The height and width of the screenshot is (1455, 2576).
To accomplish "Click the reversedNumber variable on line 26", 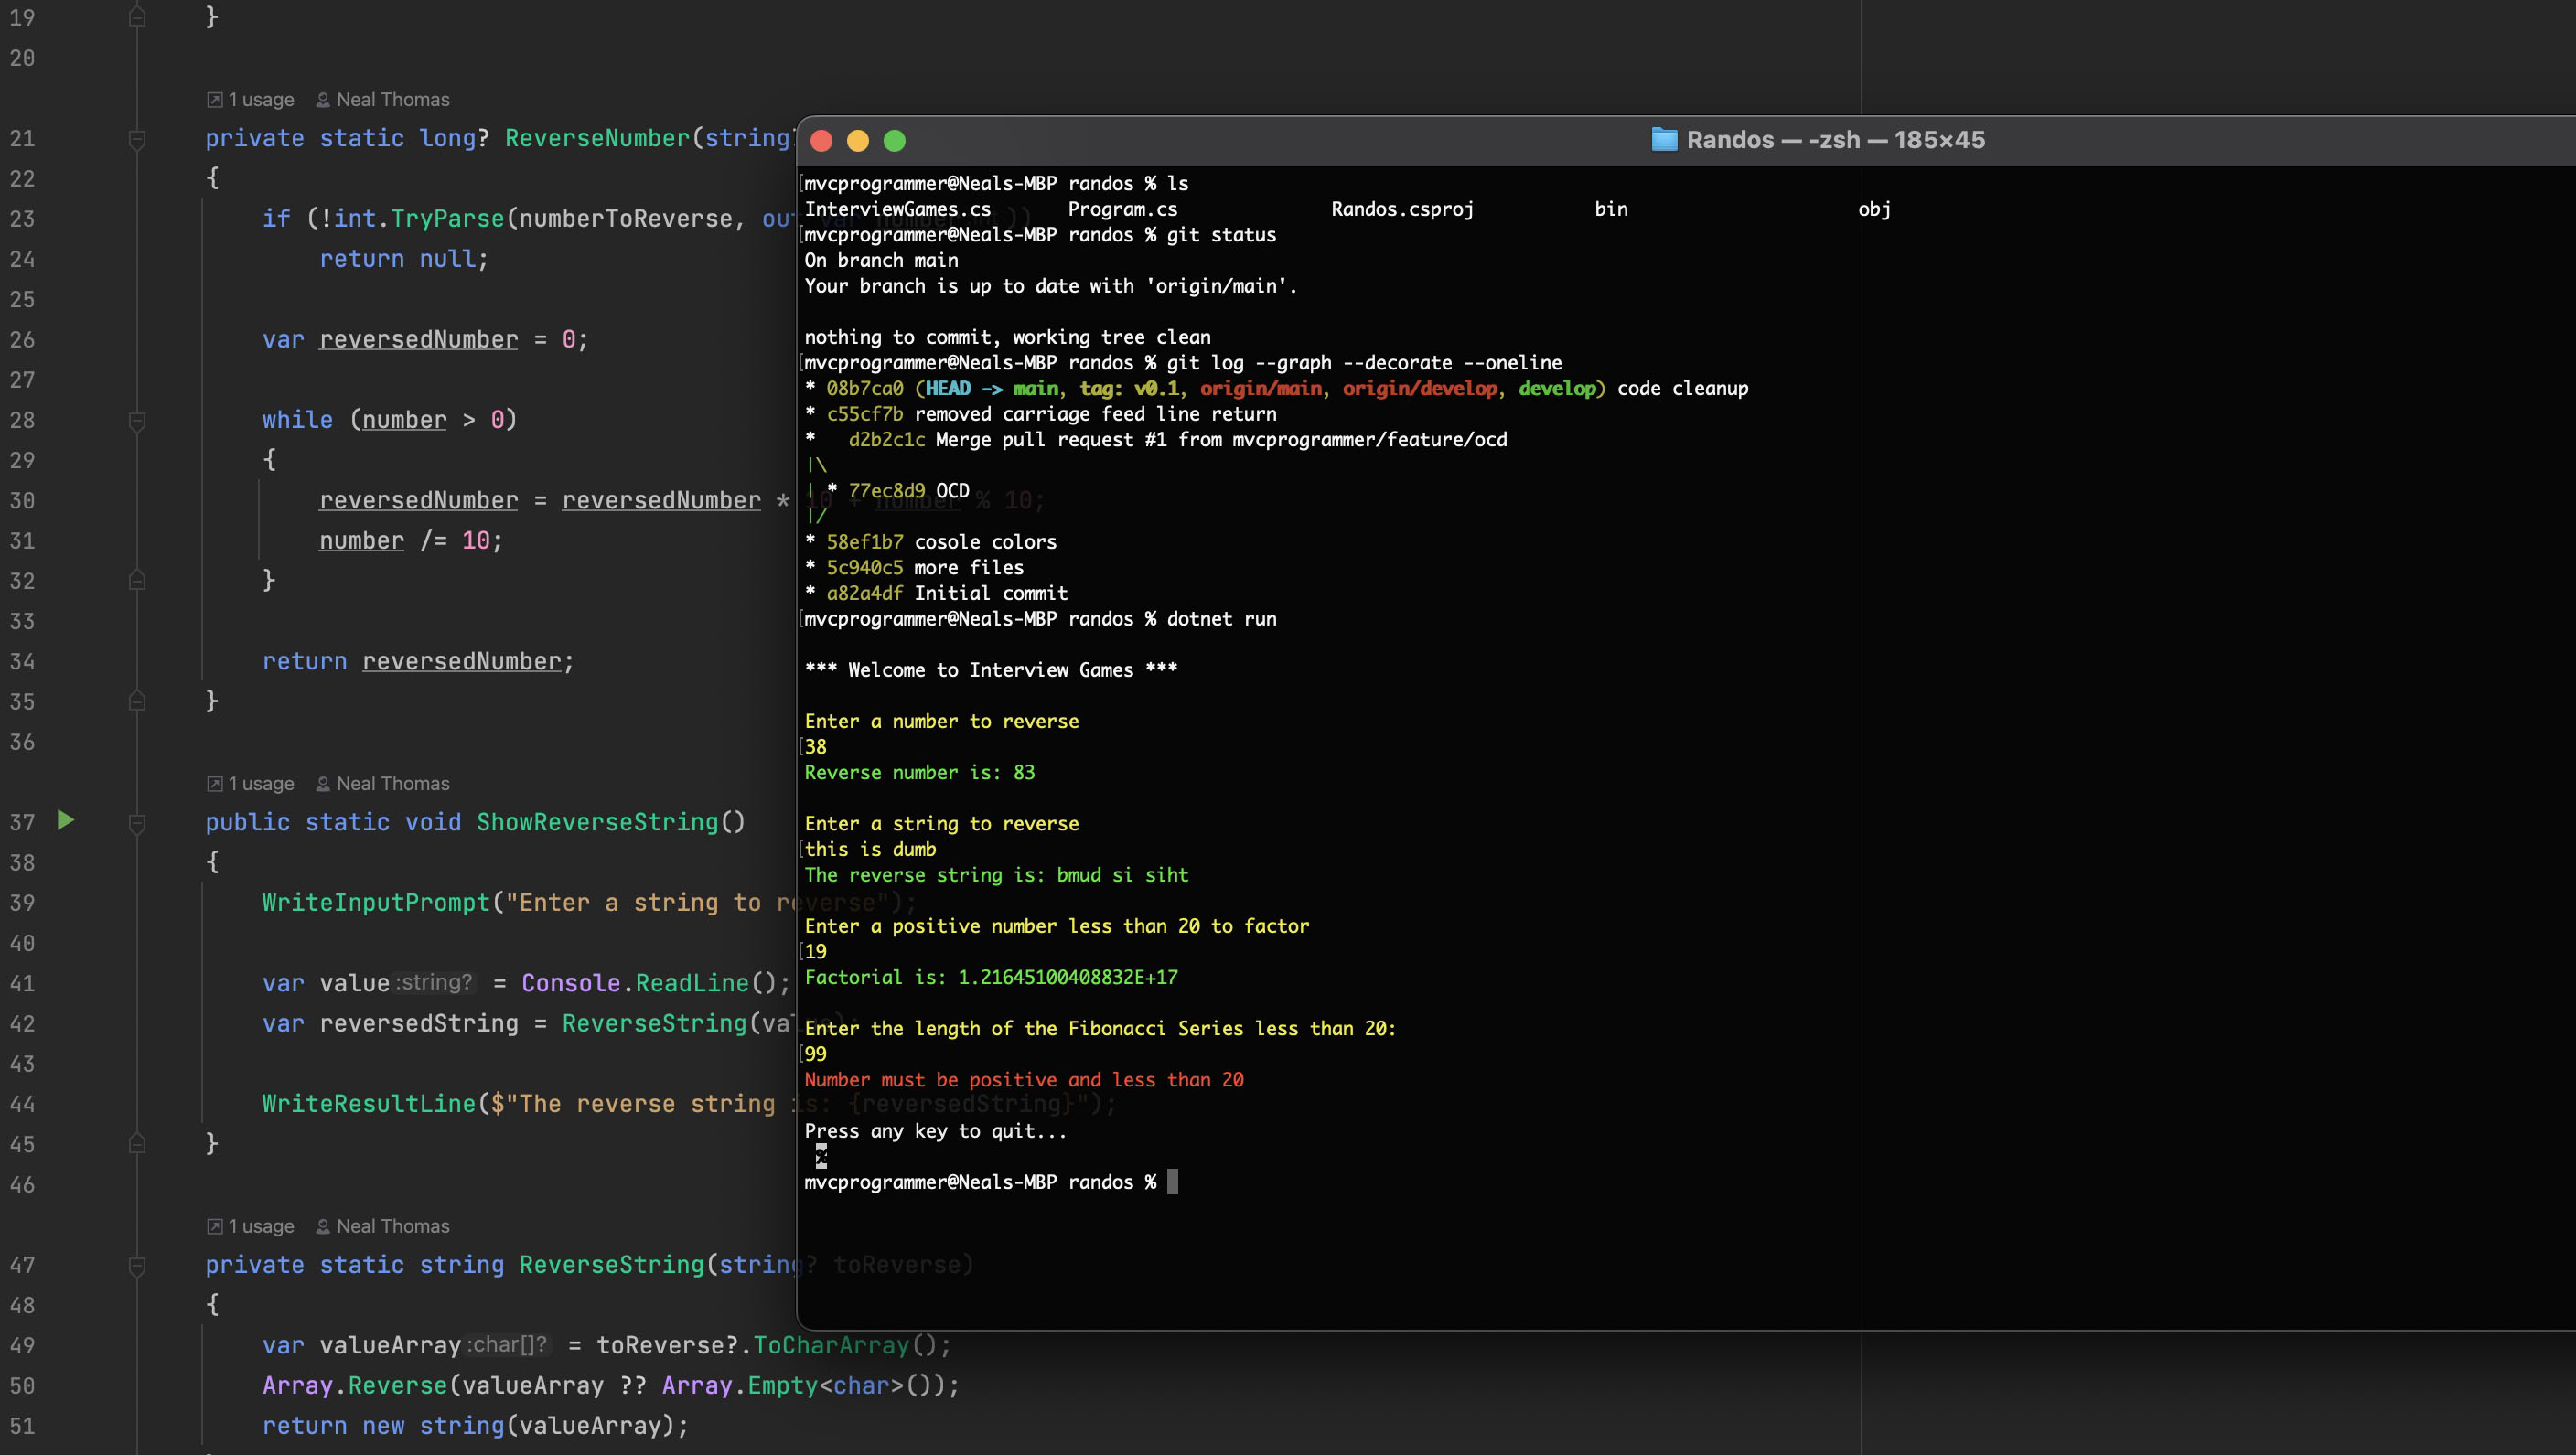I will click(x=419, y=340).
